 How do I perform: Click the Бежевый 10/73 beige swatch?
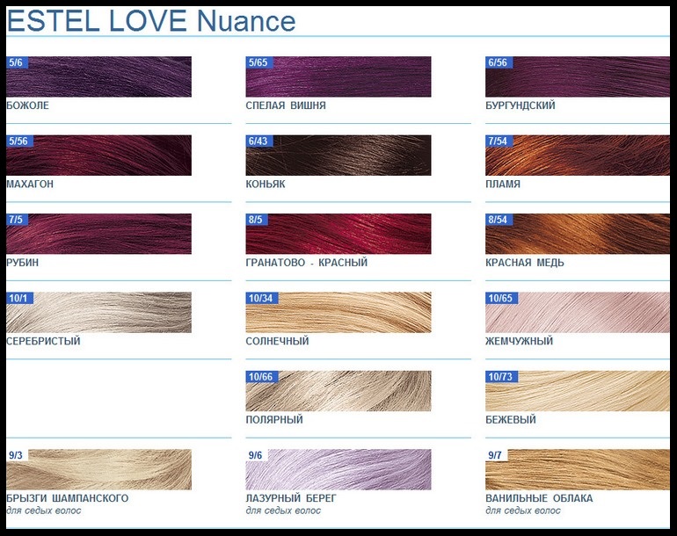(x=578, y=391)
